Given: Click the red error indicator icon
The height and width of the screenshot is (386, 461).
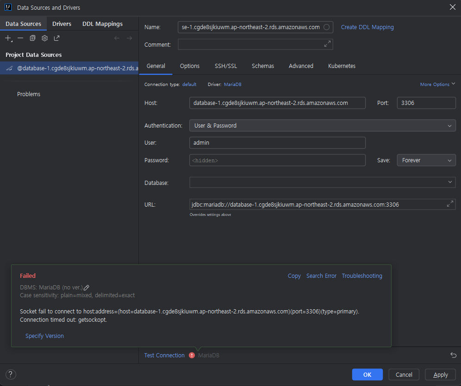Looking at the screenshot, I should [x=192, y=355].
